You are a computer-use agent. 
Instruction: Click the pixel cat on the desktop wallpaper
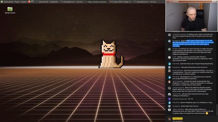point(111,54)
